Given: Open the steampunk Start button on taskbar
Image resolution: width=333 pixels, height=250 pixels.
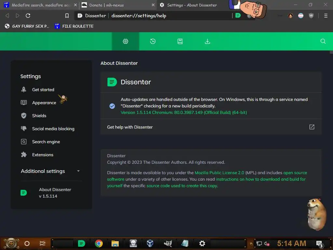Looking at the screenshot, I should pyautogui.click(x=11, y=243).
